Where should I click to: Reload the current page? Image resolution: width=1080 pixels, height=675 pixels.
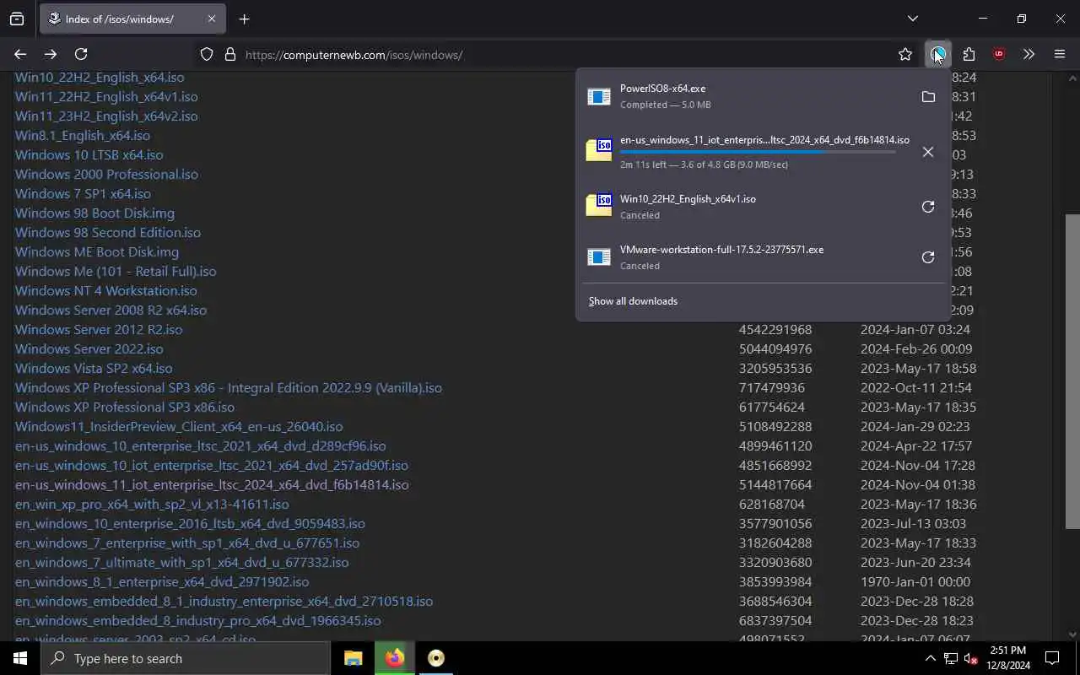tap(81, 54)
